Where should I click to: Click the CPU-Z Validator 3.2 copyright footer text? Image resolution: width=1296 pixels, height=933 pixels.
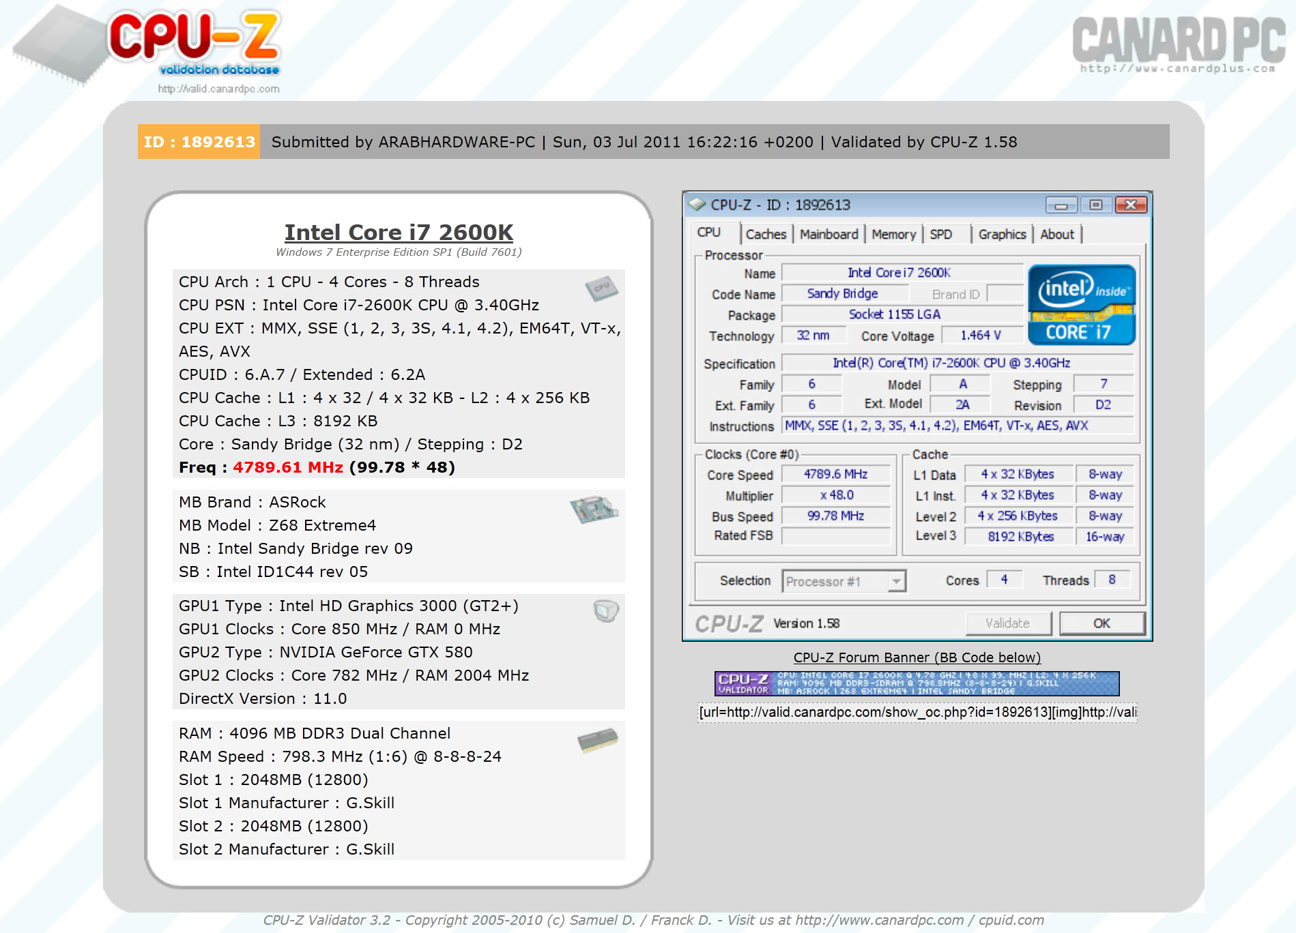click(653, 920)
